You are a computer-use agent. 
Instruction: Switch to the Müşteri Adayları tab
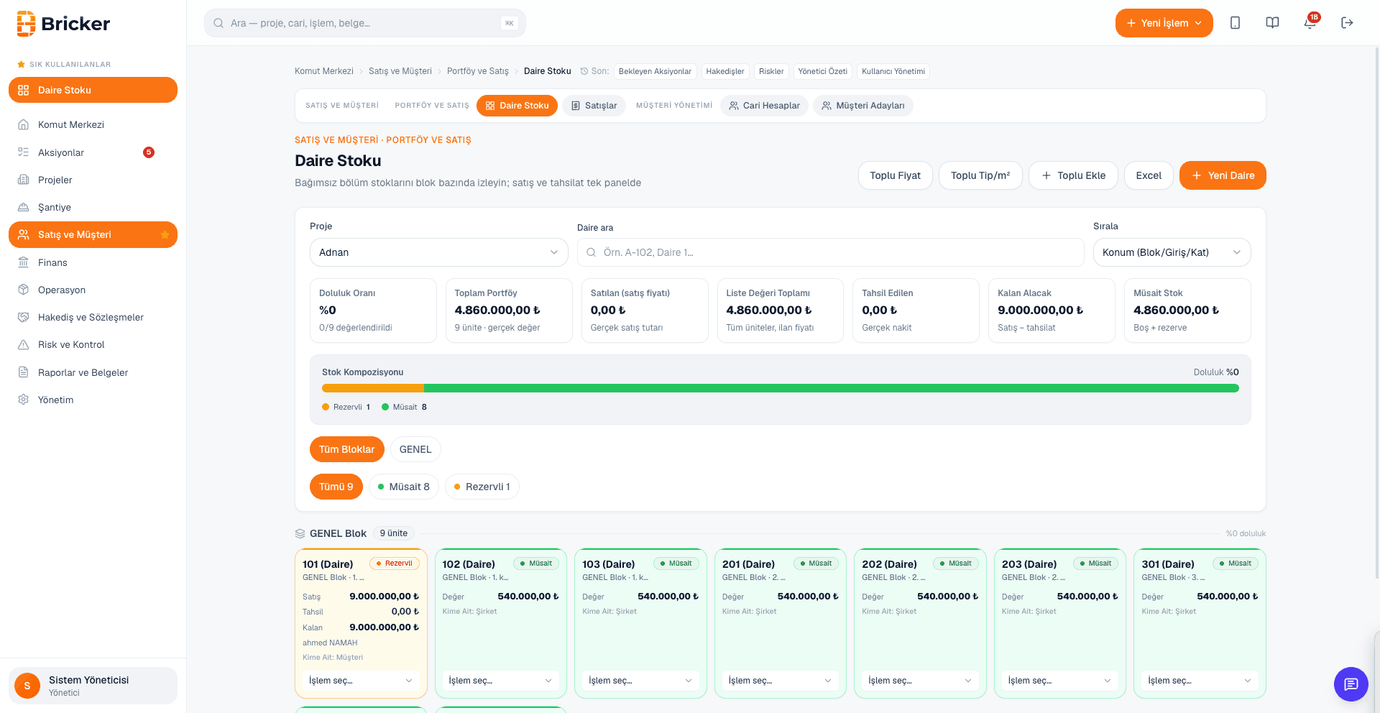pos(863,106)
